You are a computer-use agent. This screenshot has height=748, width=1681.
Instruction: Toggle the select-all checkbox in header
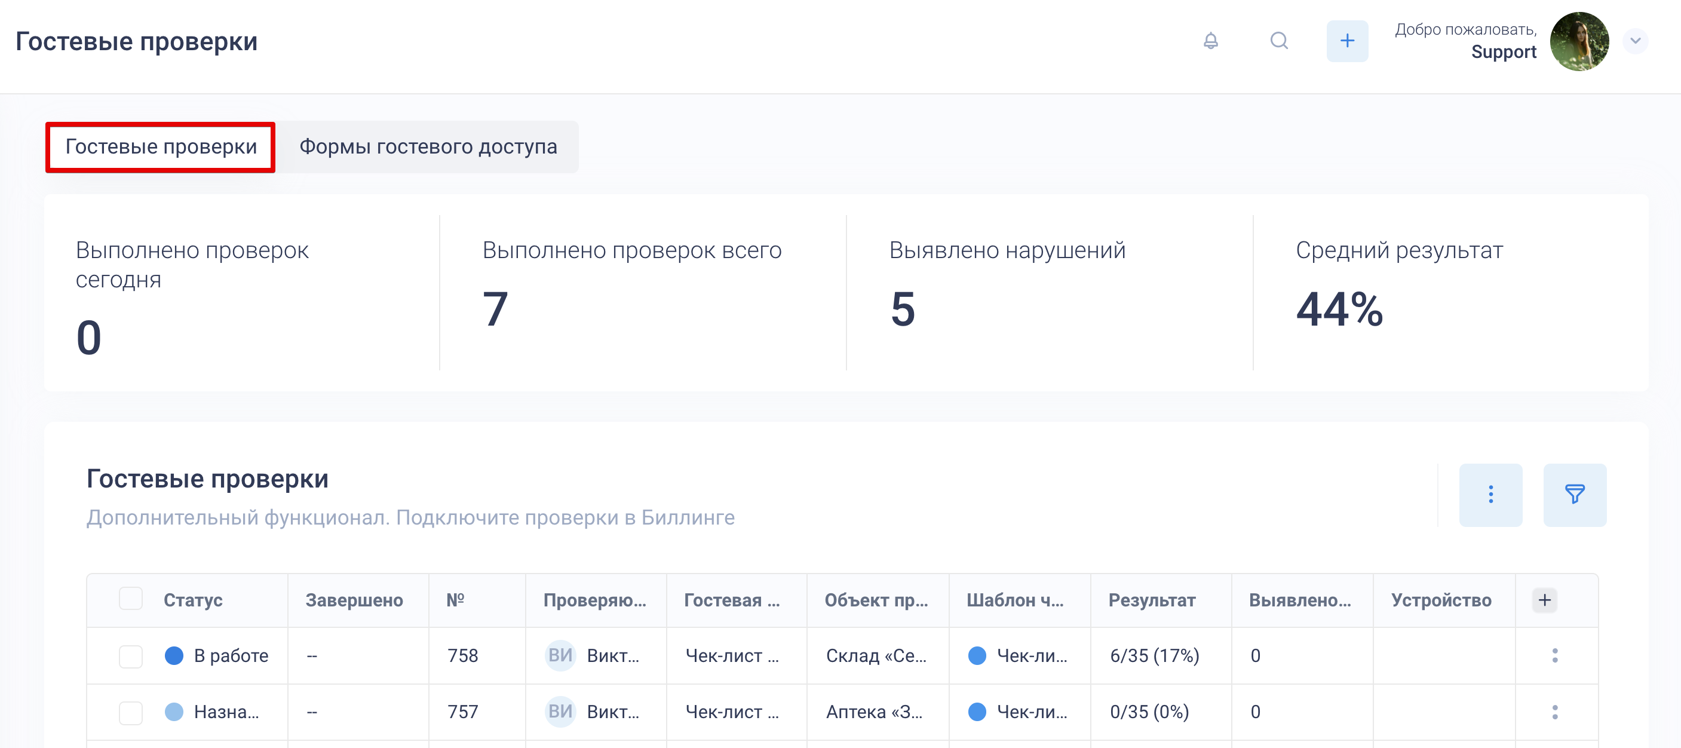point(130,599)
